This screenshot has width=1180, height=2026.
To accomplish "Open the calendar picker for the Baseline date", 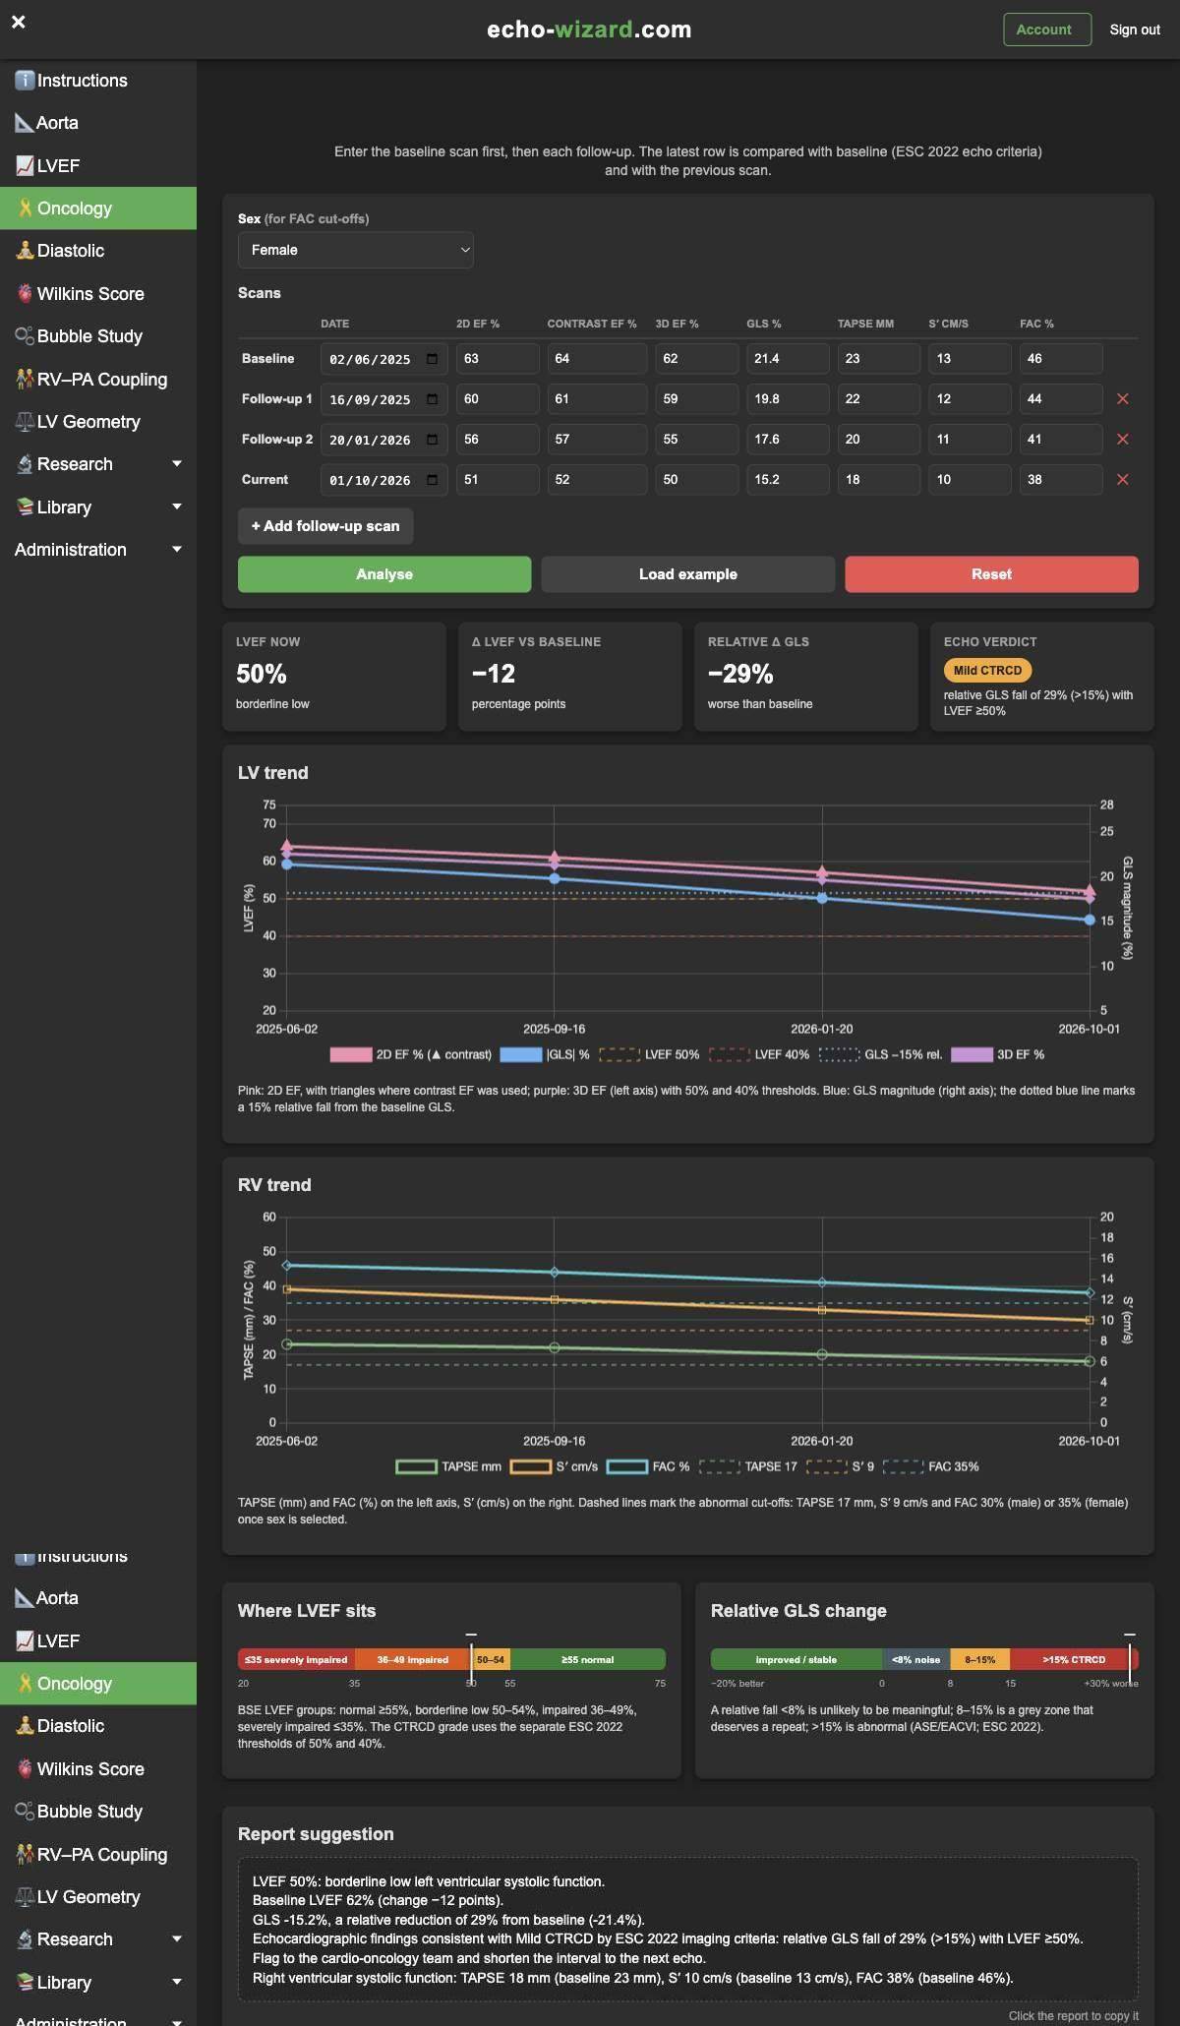I will coord(432,359).
